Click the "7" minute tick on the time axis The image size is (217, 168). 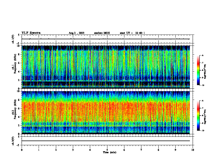pyautogui.click(x=141, y=150)
